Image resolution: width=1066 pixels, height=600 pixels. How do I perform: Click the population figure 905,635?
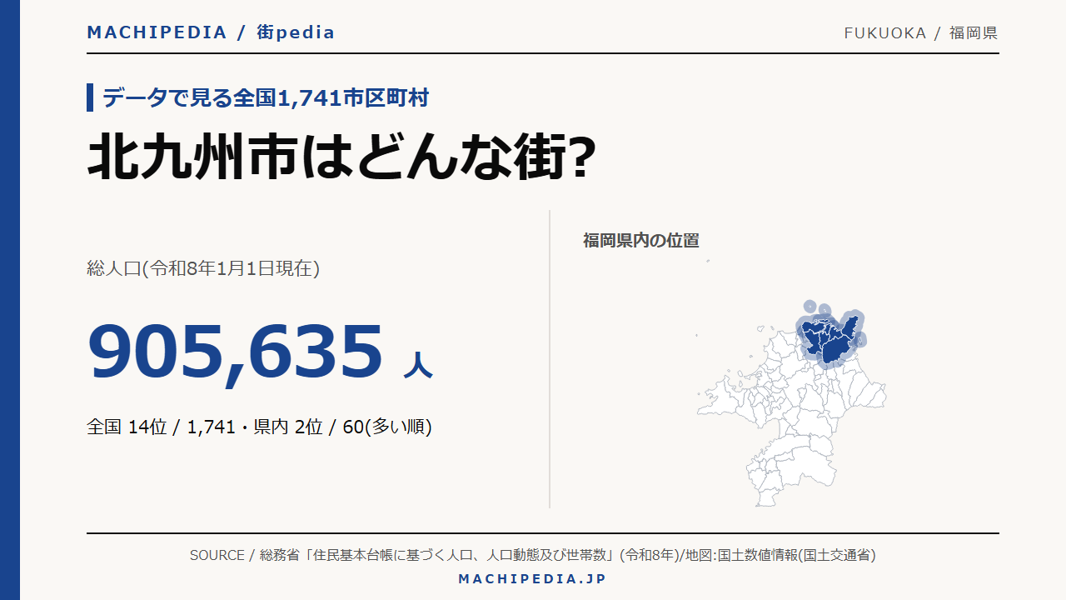tap(235, 352)
